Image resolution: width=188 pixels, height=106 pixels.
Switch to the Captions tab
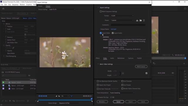coord(131,58)
